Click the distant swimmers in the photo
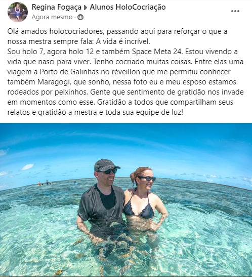The width and height of the screenshot is (252, 277). point(45,183)
